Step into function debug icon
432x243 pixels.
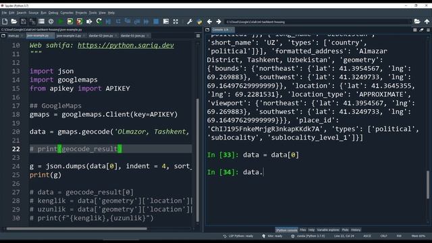pos(128,22)
